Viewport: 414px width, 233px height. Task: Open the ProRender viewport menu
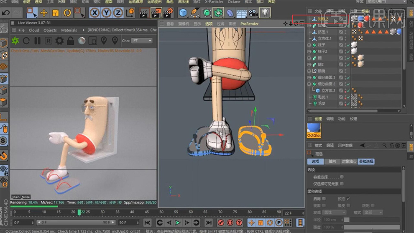(x=250, y=24)
